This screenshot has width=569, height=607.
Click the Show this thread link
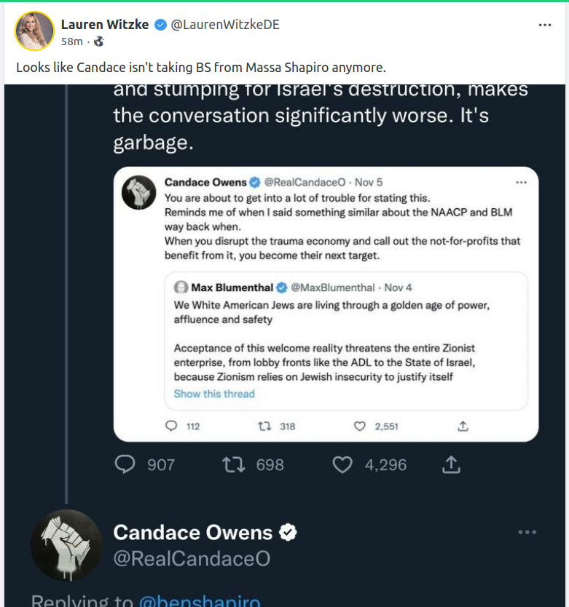click(214, 394)
